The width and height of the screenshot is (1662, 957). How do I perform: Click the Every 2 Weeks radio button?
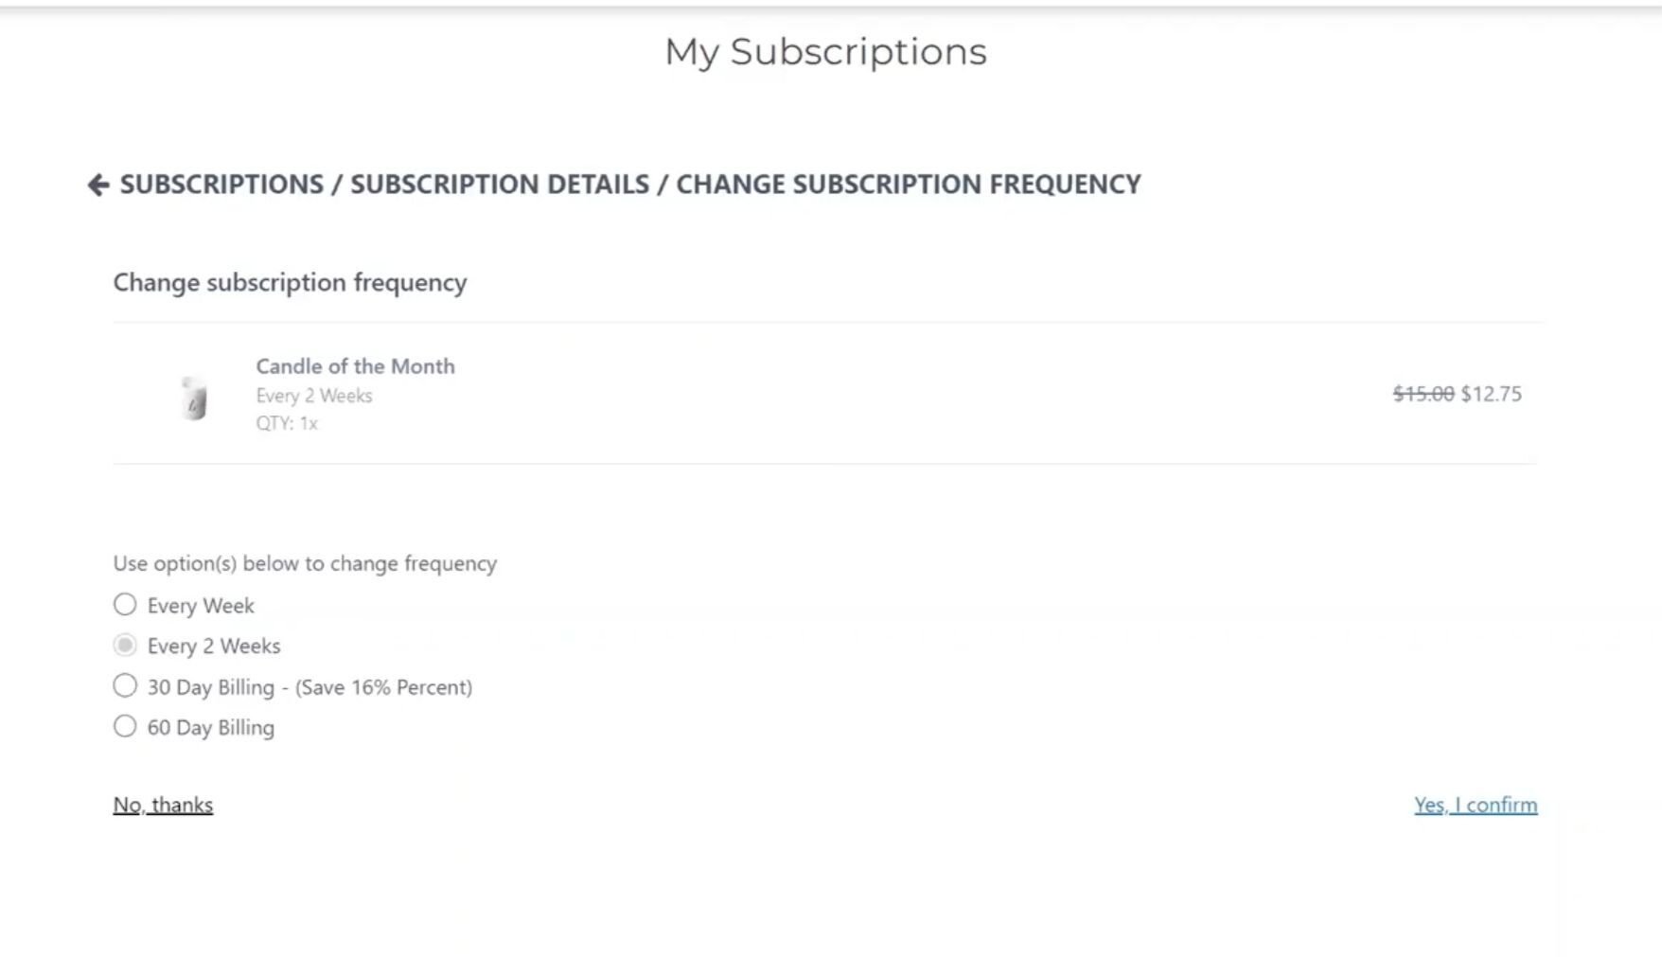point(124,645)
